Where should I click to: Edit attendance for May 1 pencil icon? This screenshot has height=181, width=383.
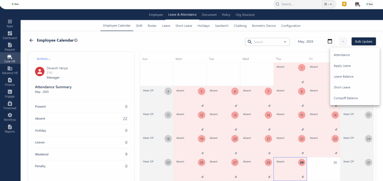(303, 82)
